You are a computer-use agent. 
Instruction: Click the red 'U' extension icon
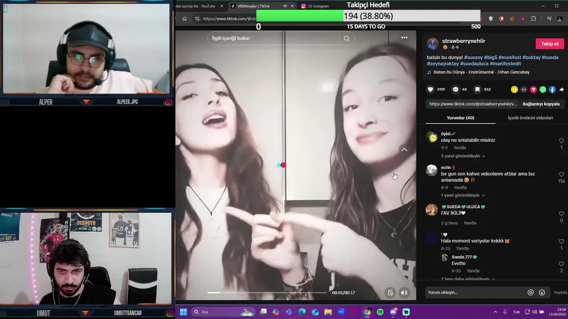pyautogui.click(x=523, y=19)
